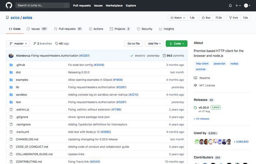Image resolution: width=256 pixels, height=164 pixels.
Task: Open the axios owner link
Action: (x=15, y=18)
